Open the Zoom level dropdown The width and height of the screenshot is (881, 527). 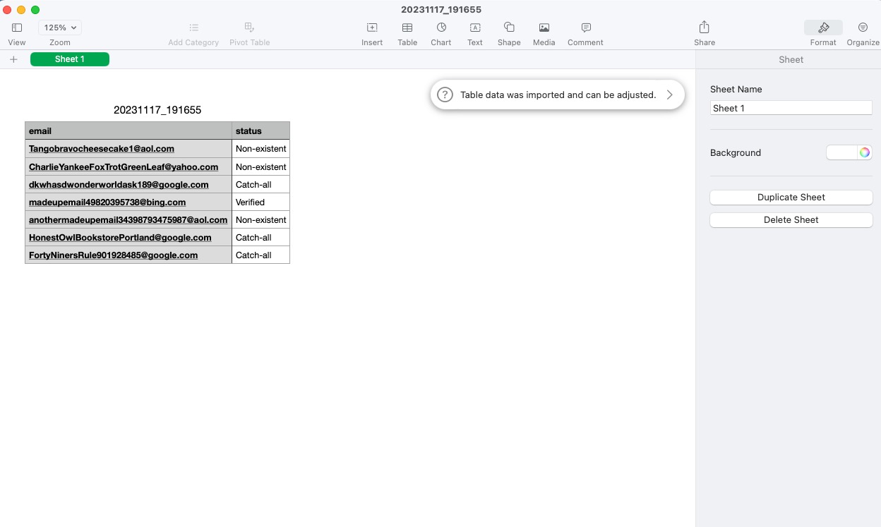[x=59, y=27]
